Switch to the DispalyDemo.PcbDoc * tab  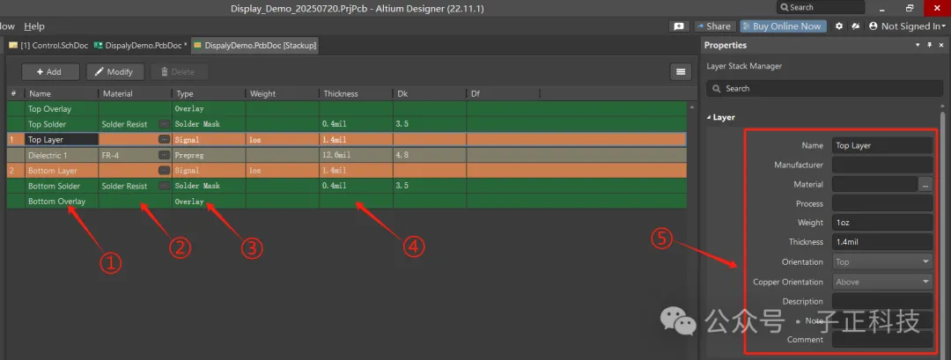coord(140,46)
